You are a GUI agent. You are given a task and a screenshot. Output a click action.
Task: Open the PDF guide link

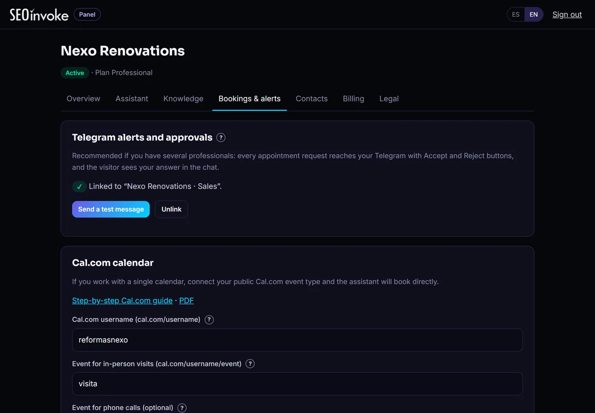[x=187, y=301]
